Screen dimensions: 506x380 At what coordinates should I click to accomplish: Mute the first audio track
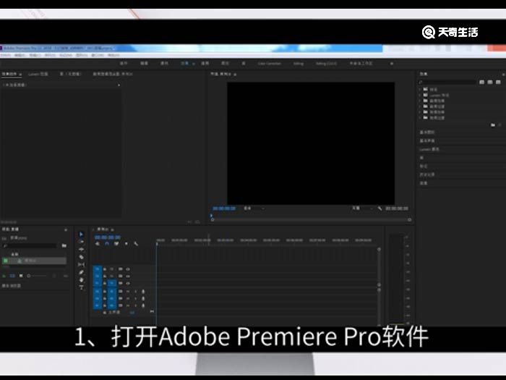pos(128,291)
